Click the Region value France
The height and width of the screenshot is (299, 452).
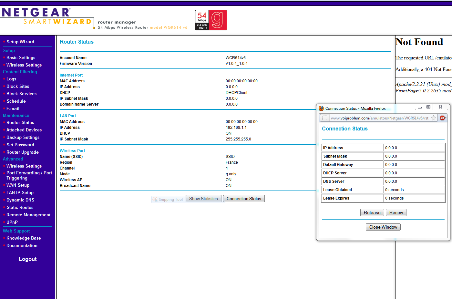tap(232, 163)
